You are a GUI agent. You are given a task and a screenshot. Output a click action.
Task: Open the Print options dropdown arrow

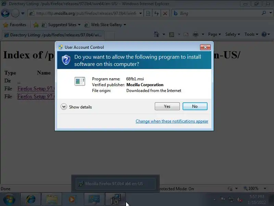click(203, 34)
